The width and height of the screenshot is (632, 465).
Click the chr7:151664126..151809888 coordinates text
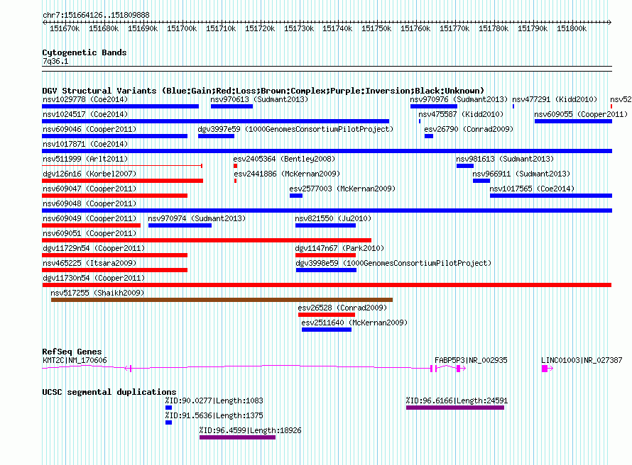coord(96,15)
